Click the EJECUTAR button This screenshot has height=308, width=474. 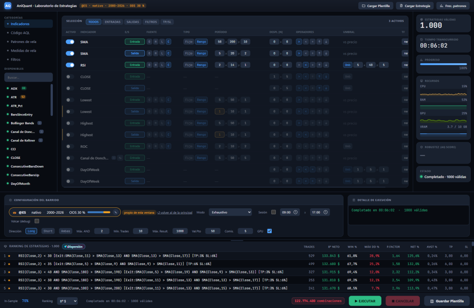pyautogui.click(x=365, y=301)
